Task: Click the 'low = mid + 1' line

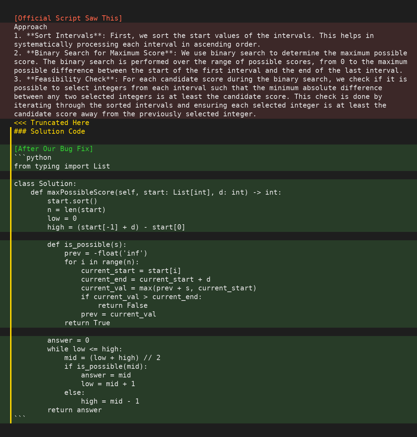Action: [x=108, y=384]
